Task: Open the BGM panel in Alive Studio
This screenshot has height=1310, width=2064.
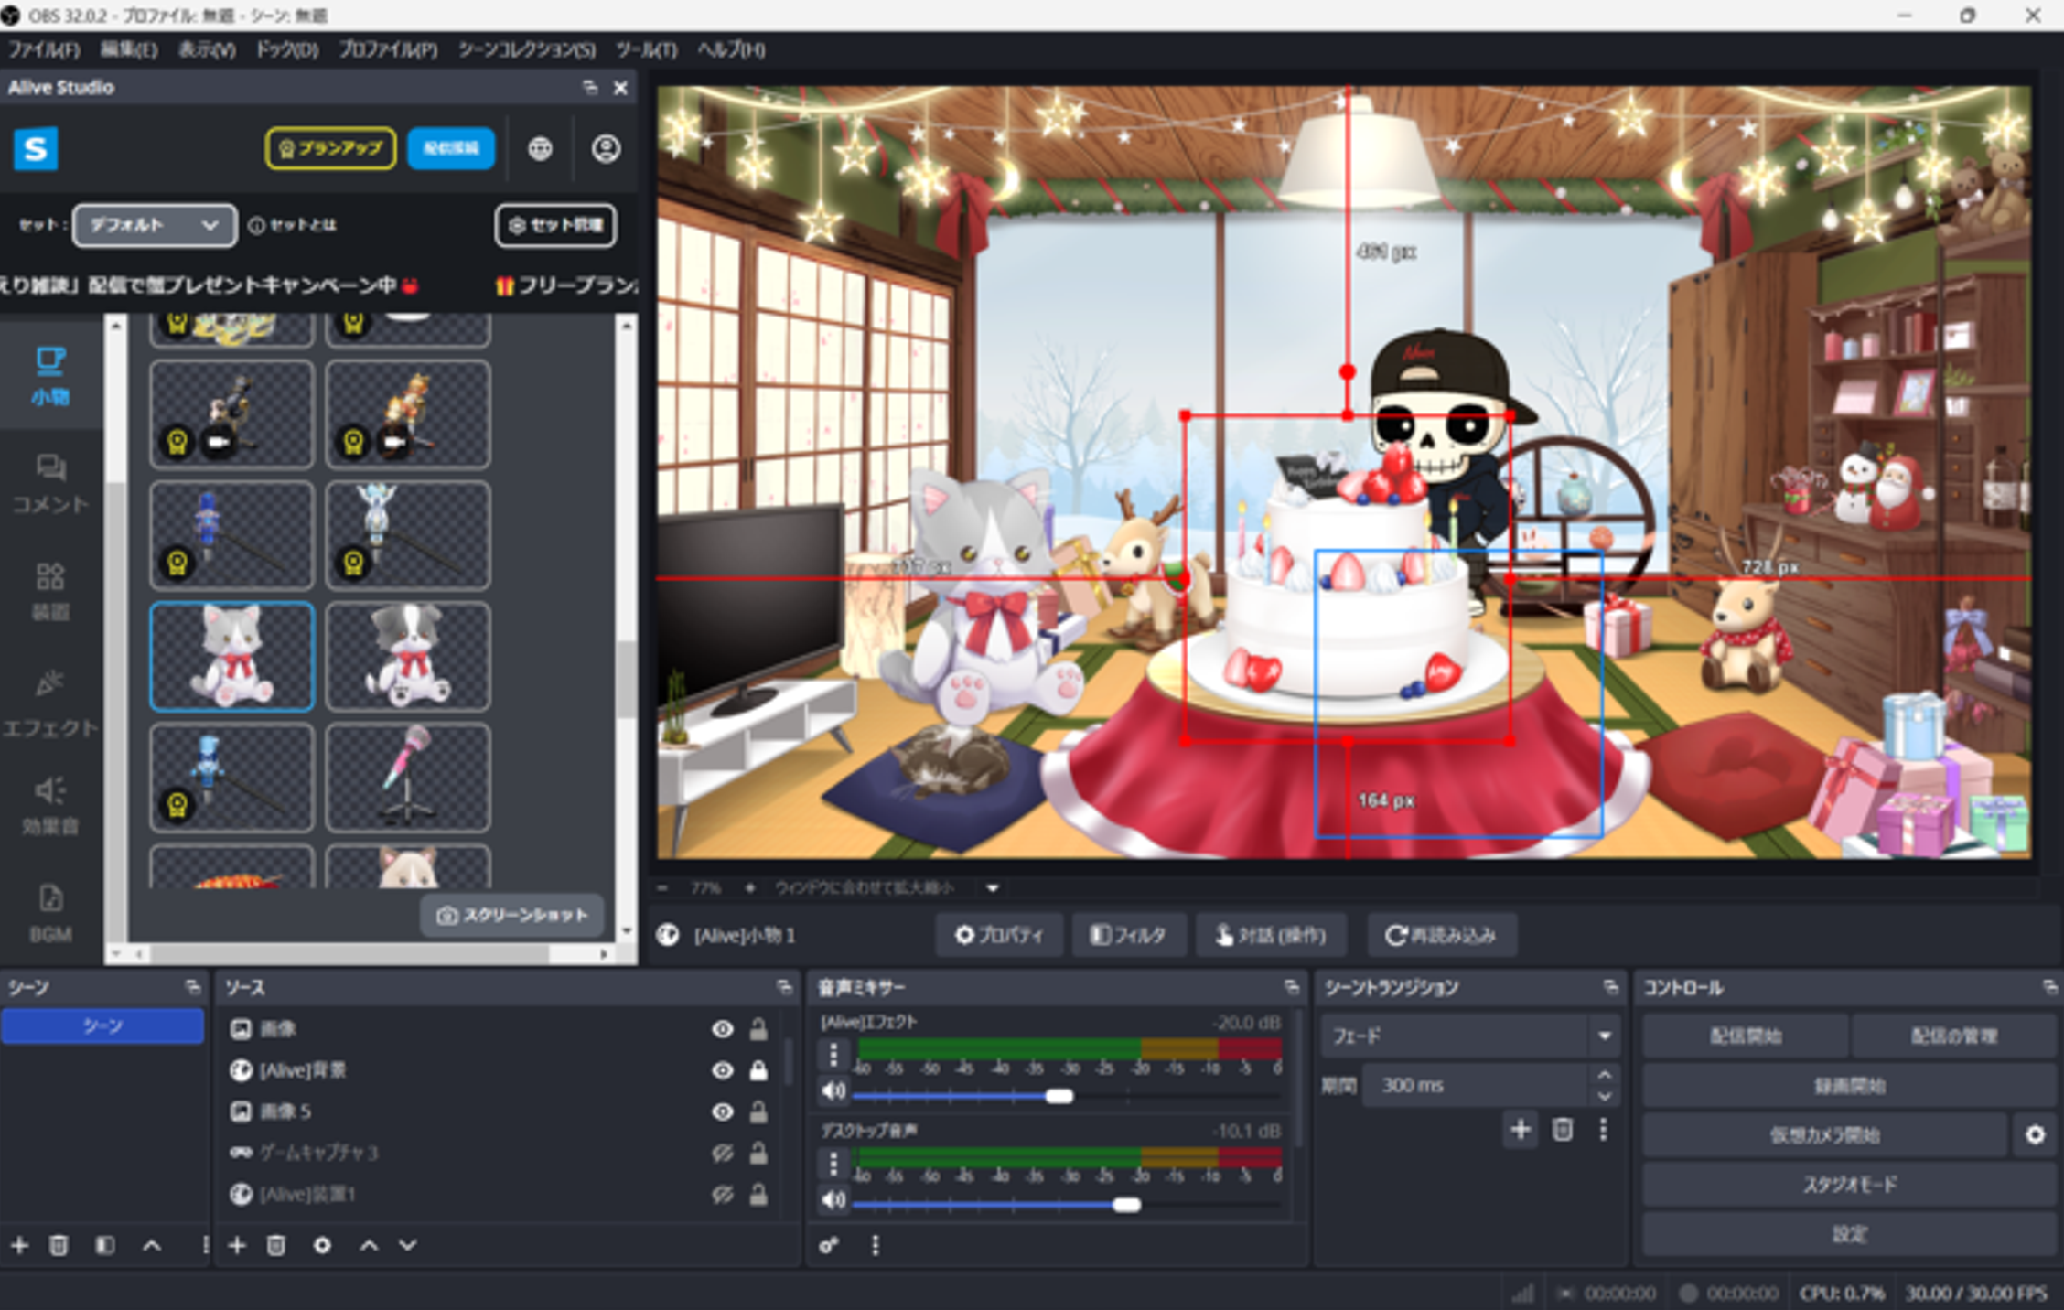Action: tap(50, 915)
